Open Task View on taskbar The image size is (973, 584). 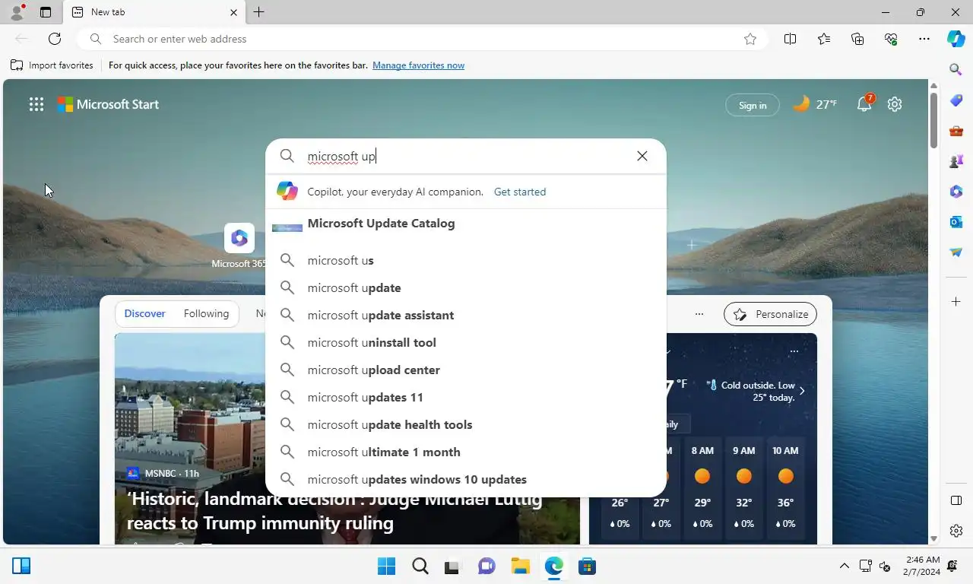pos(453,566)
